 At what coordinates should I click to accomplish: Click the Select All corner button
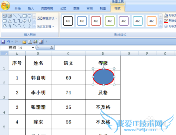(x=4, y=54)
